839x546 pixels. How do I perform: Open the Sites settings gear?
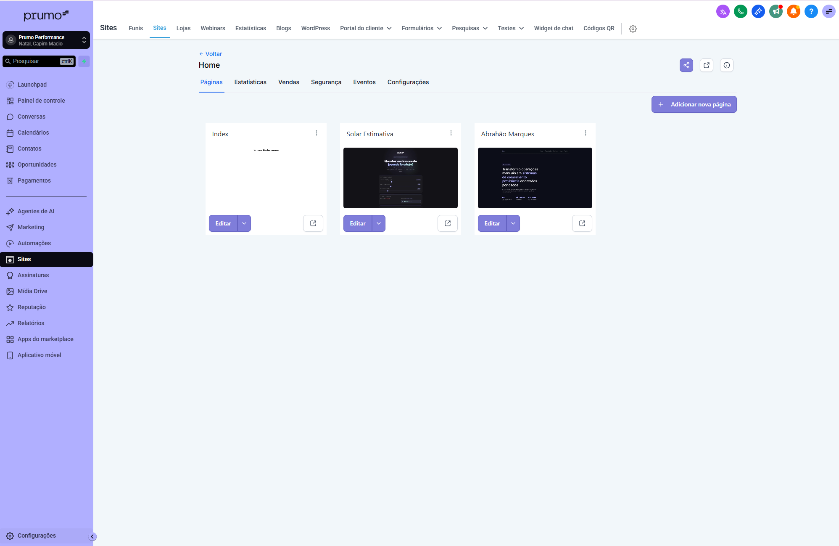tap(633, 29)
